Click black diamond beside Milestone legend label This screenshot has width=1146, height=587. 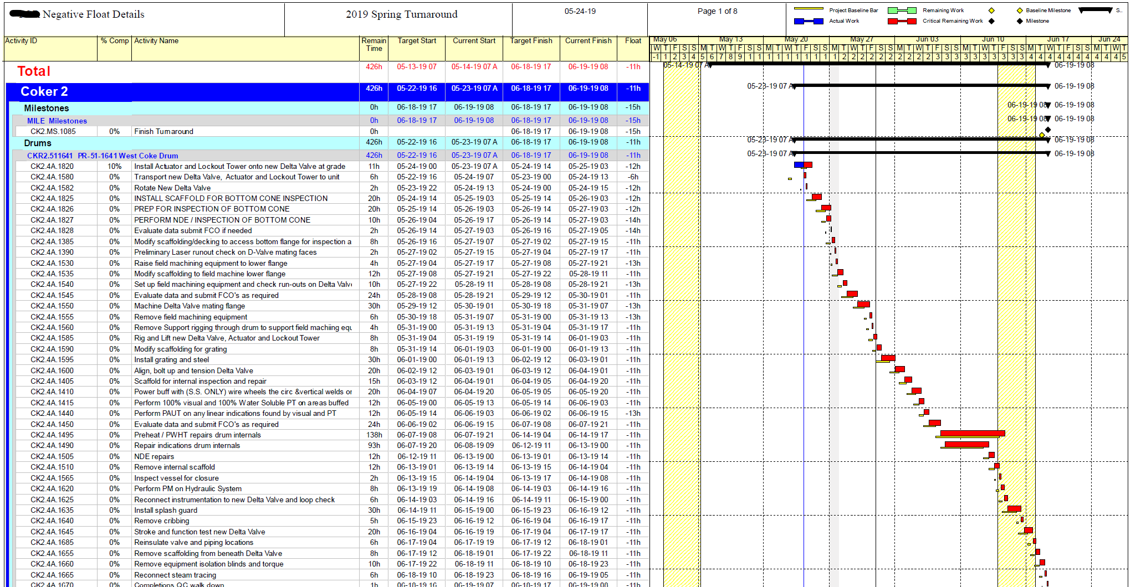point(1019,21)
